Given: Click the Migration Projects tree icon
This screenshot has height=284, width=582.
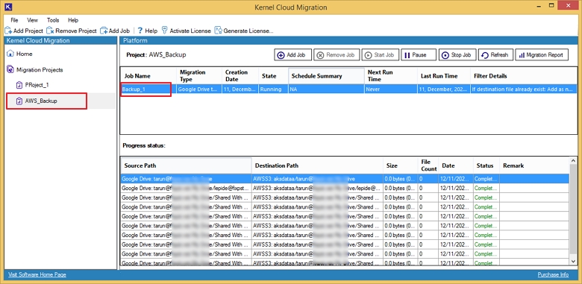Looking at the screenshot, I should 10,70.
